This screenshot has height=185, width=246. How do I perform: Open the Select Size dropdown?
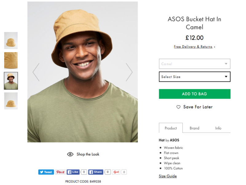[x=194, y=77]
